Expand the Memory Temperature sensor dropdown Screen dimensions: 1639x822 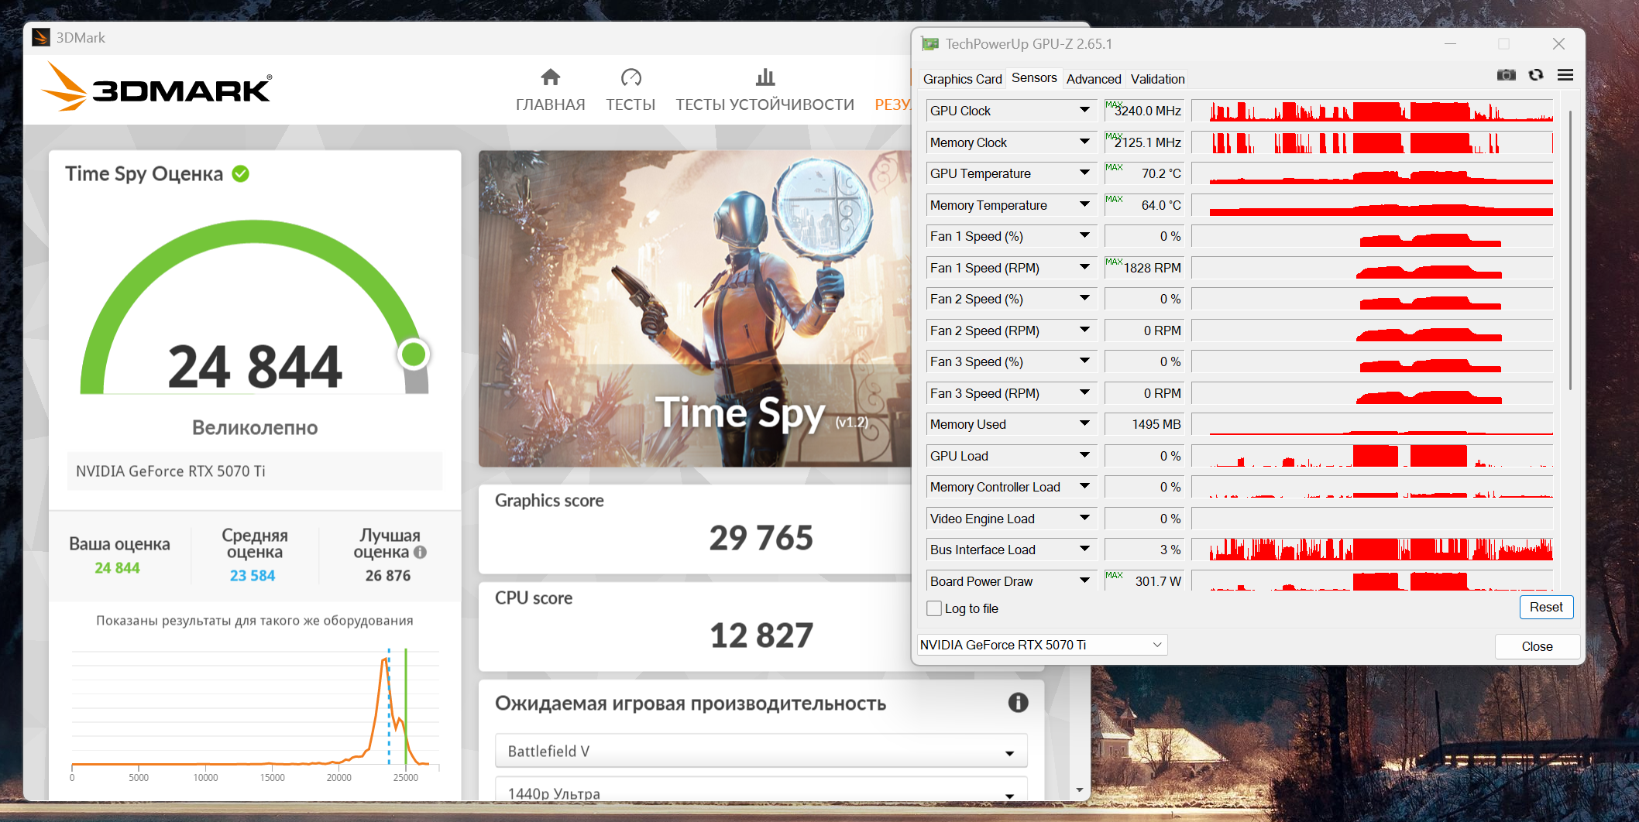(x=1084, y=205)
